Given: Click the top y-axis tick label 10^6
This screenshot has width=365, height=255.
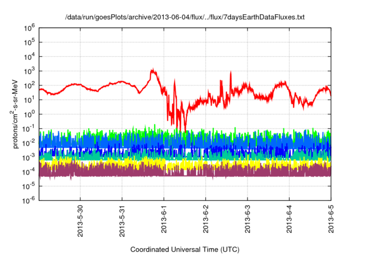Looking at the screenshot, I should [x=30, y=27].
